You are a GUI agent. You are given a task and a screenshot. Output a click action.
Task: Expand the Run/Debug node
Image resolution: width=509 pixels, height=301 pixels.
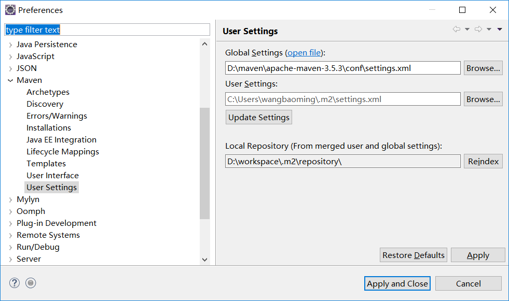pyautogui.click(x=10, y=247)
